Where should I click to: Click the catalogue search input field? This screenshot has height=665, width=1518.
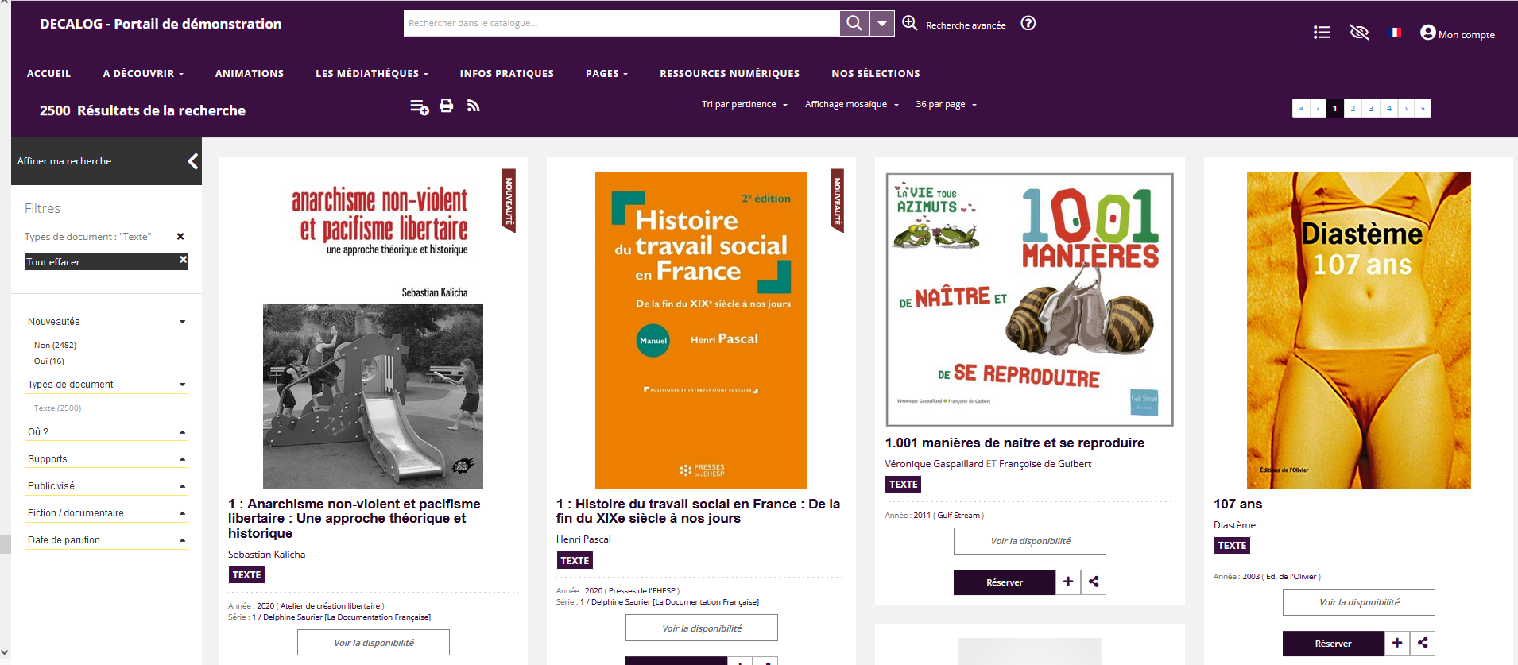[621, 24]
